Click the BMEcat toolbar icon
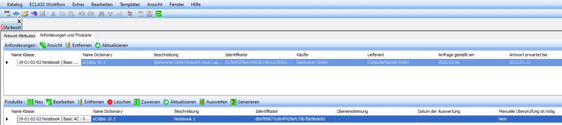The width and height of the screenshot is (562, 125). pyautogui.click(x=7, y=14)
